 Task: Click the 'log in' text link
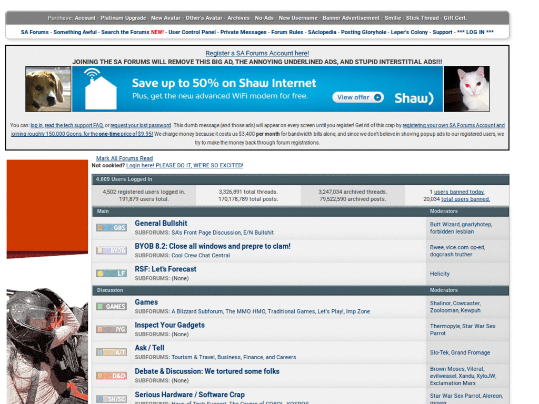coord(36,125)
